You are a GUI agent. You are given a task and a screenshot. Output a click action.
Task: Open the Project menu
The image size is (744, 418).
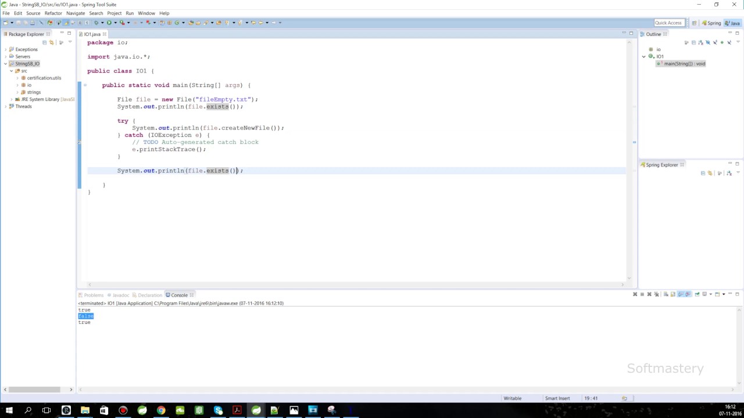114,13
